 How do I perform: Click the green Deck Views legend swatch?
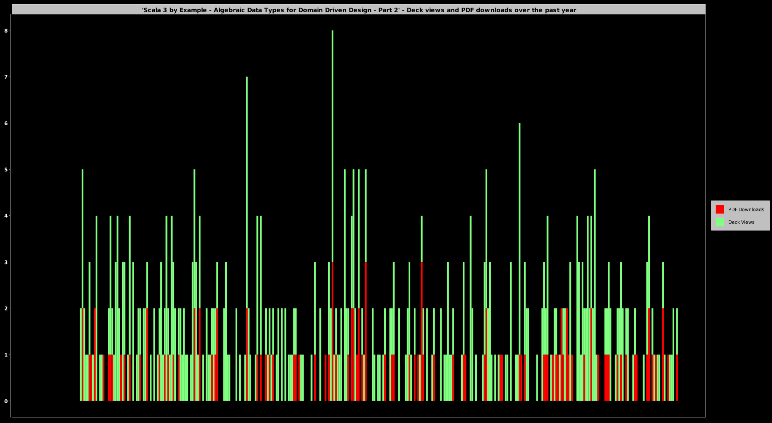pyautogui.click(x=720, y=222)
